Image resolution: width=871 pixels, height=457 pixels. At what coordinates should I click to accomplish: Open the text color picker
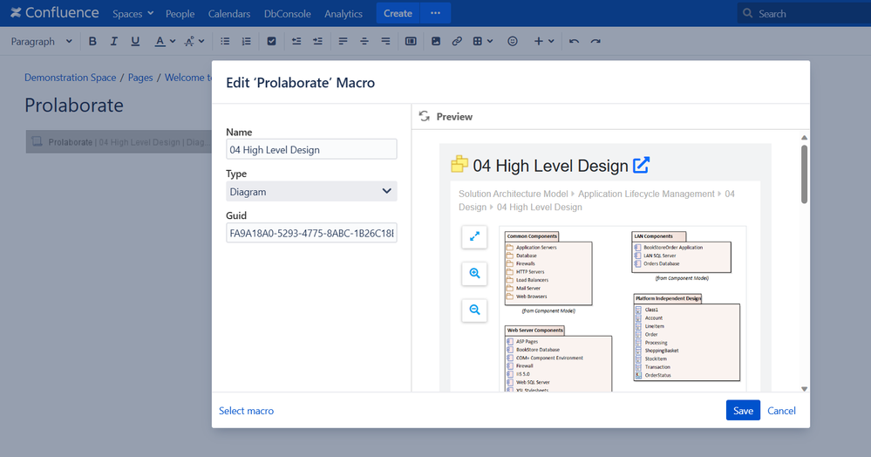tap(165, 41)
